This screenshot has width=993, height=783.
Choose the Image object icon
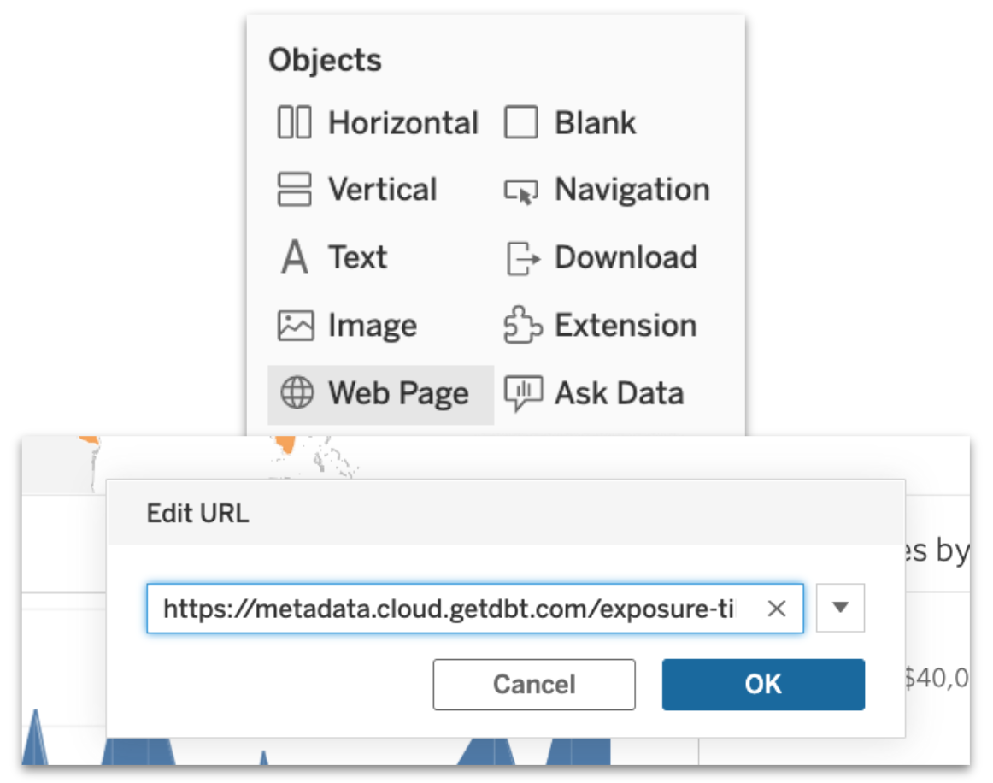(x=295, y=325)
